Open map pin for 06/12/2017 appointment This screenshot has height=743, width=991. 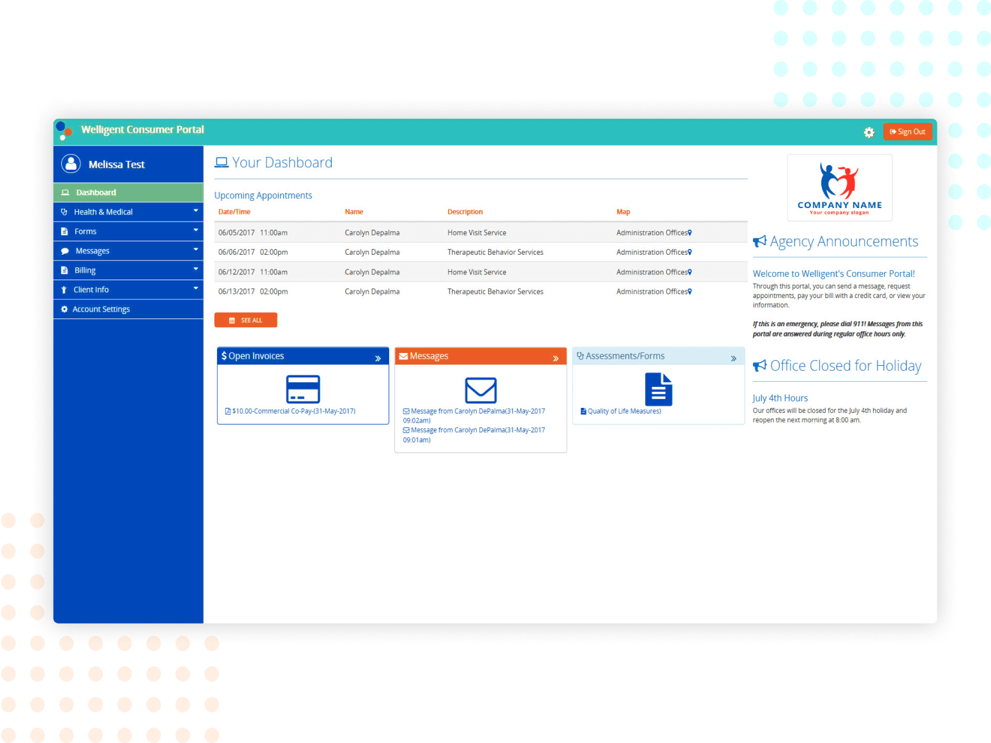click(690, 272)
